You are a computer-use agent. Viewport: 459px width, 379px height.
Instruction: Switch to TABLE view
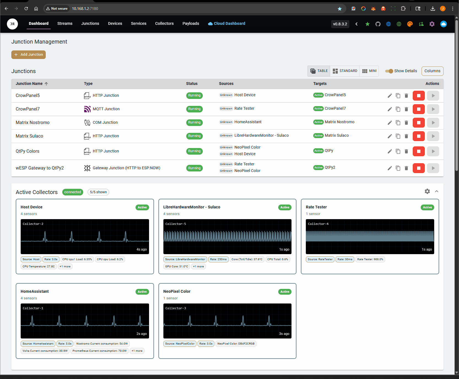tap(319, 71)
